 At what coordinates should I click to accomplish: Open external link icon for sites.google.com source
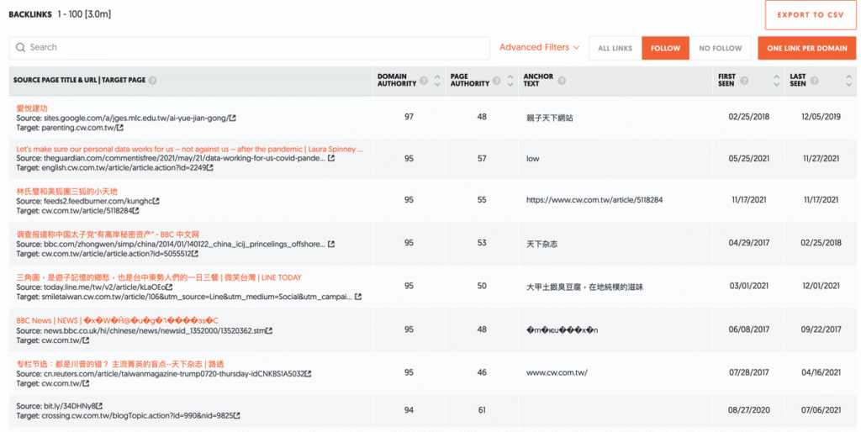tap(233, 118)
